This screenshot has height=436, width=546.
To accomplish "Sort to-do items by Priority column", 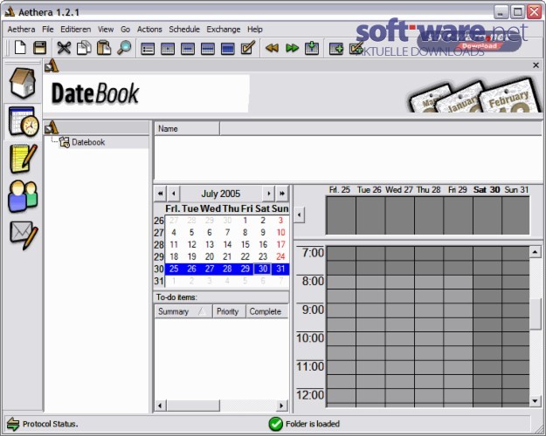I will pyautogui.click(x=229, y=311).
